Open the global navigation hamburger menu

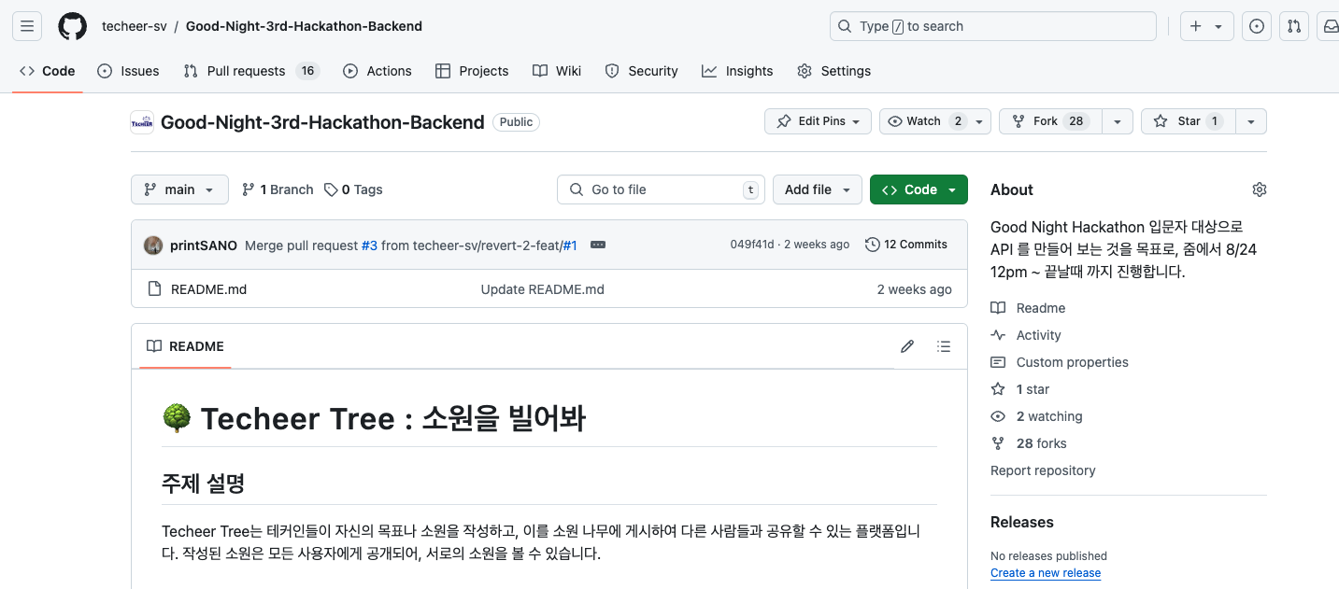click(26, 26)
